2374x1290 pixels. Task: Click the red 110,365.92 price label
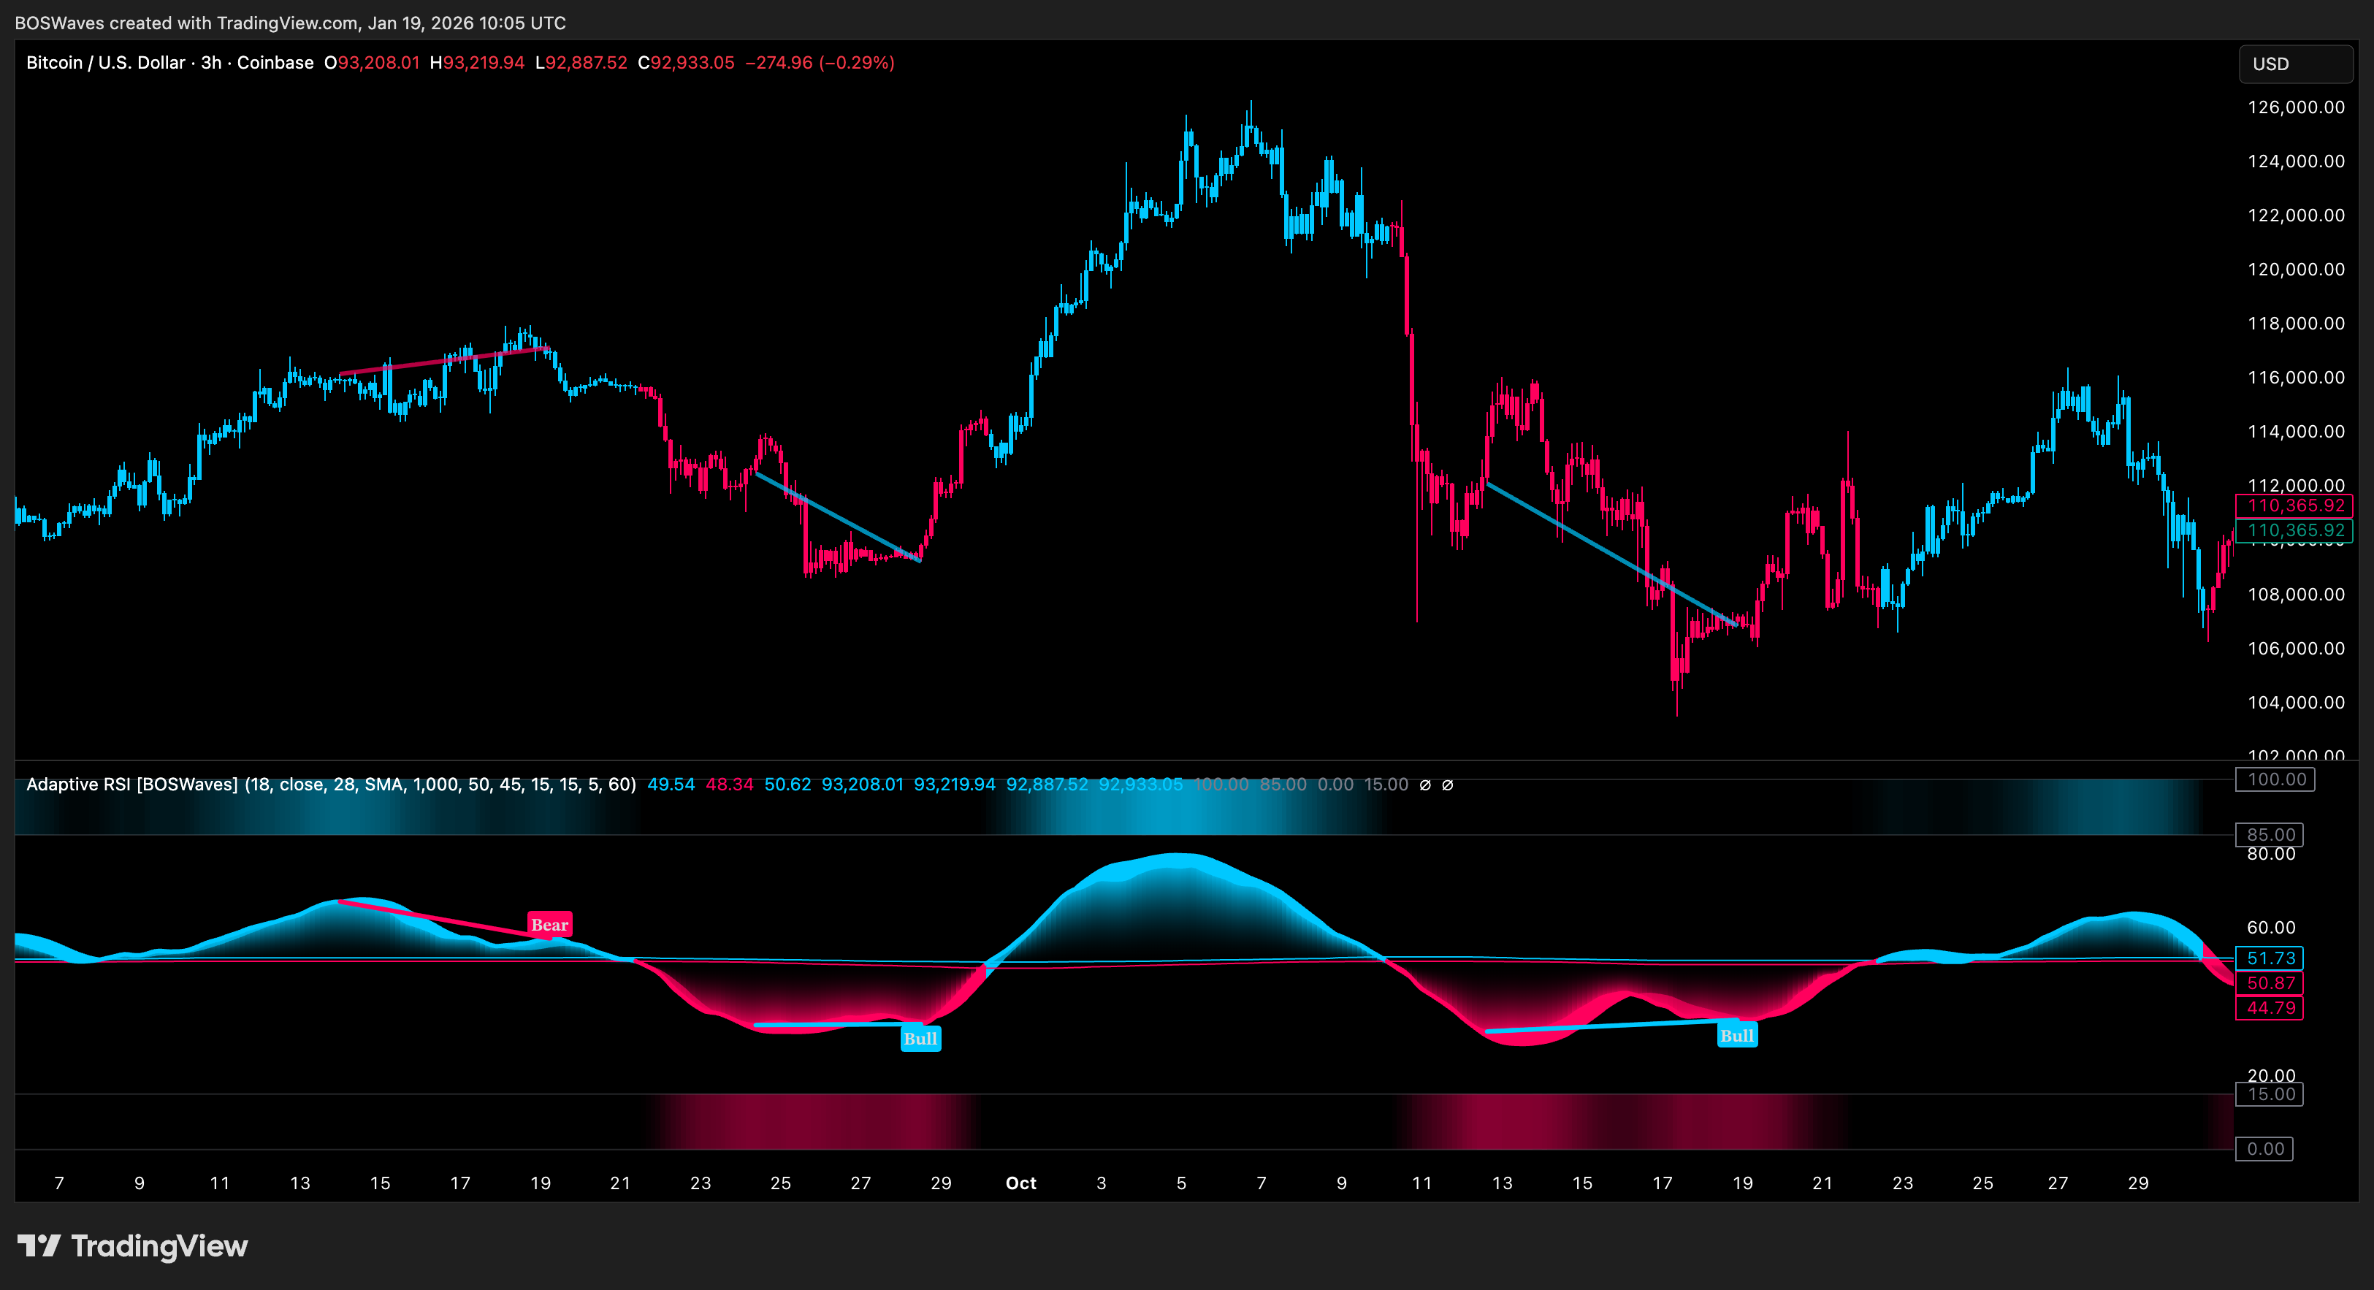point(2294,505)
